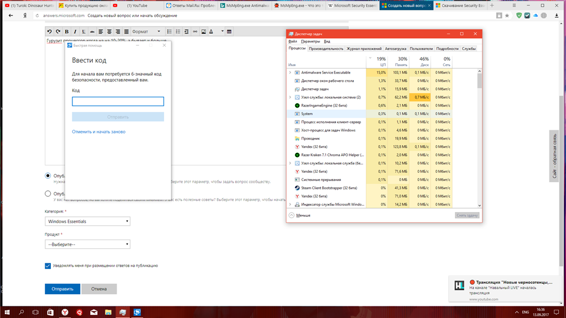
Task: Open the browser hamburger menu
Action: coord(514,6)
